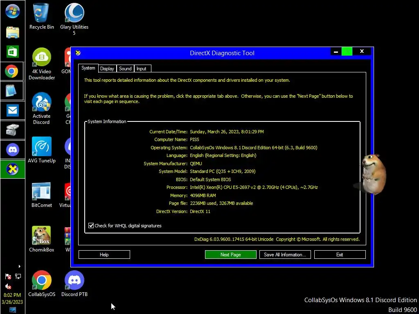419x314 pixels.
Task: Open the Mail taskbar icon
Action: pyautogui.click(x=12, y=110)
